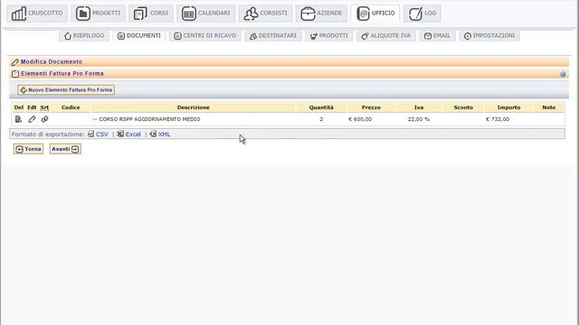Open the Impostazioni sub-tab
Screen dimensions: 579x325
pyautogui.click(x=489, y=36)
